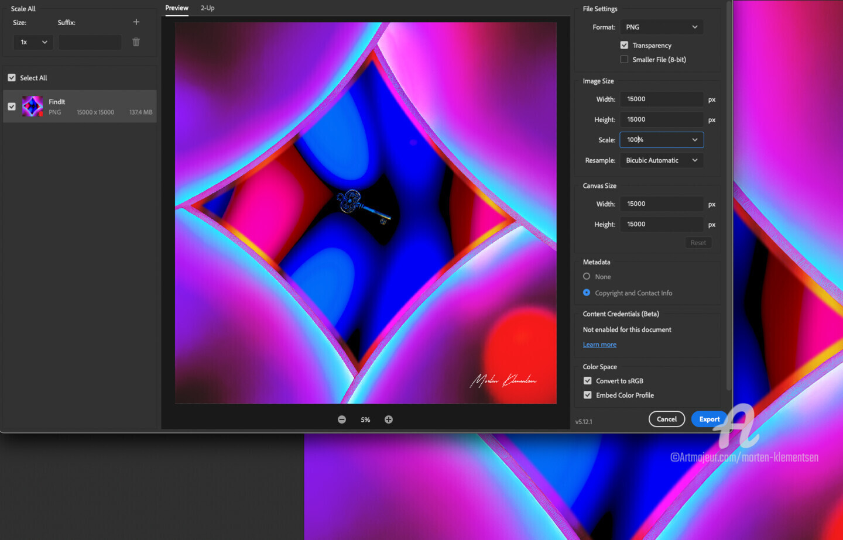
Task: Uncheck Convert to sRGB
Action: 588,381
